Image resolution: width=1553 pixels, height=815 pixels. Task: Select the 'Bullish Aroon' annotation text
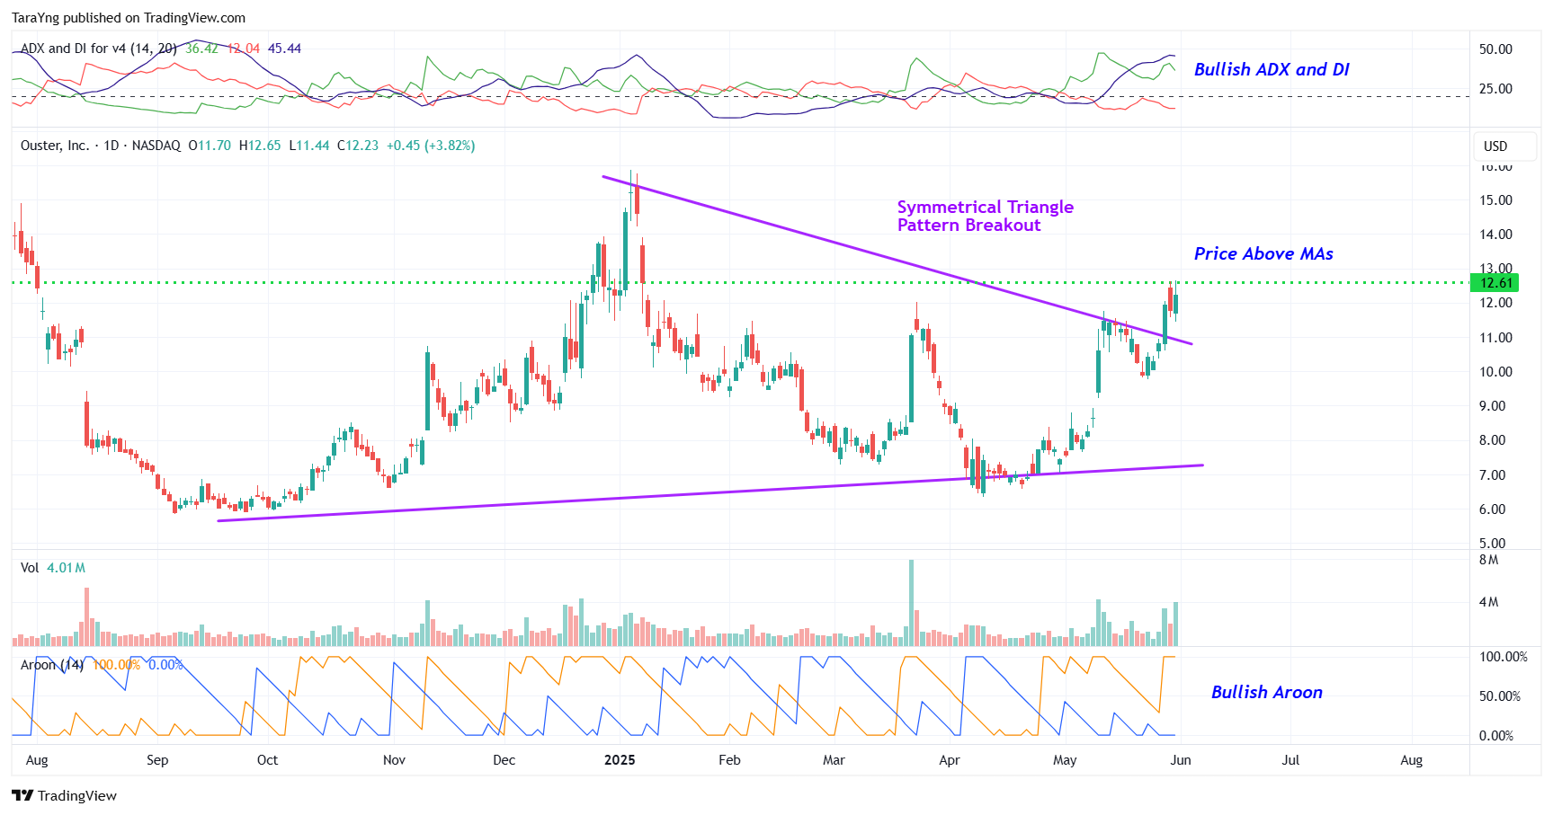point(1266,692)
